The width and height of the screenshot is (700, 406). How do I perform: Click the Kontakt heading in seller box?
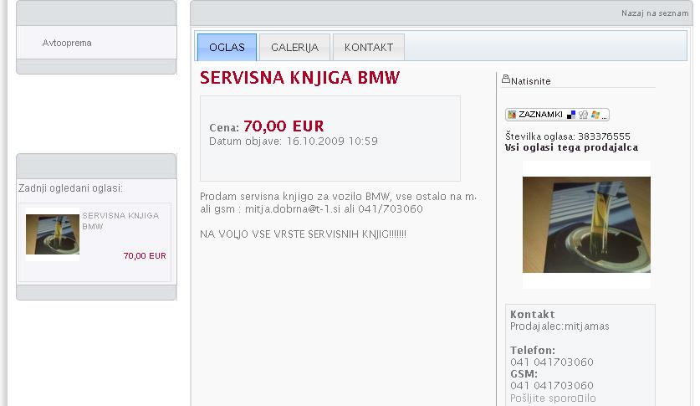pyautogui.click(x=533, y=314)
